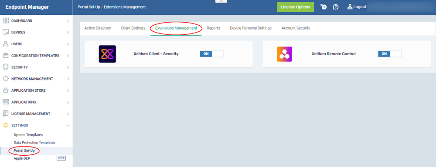This screenshot has height=167, width=436.
Task: Click the Portal Set-Up breadcrumb link
Action: coord(89,7)
